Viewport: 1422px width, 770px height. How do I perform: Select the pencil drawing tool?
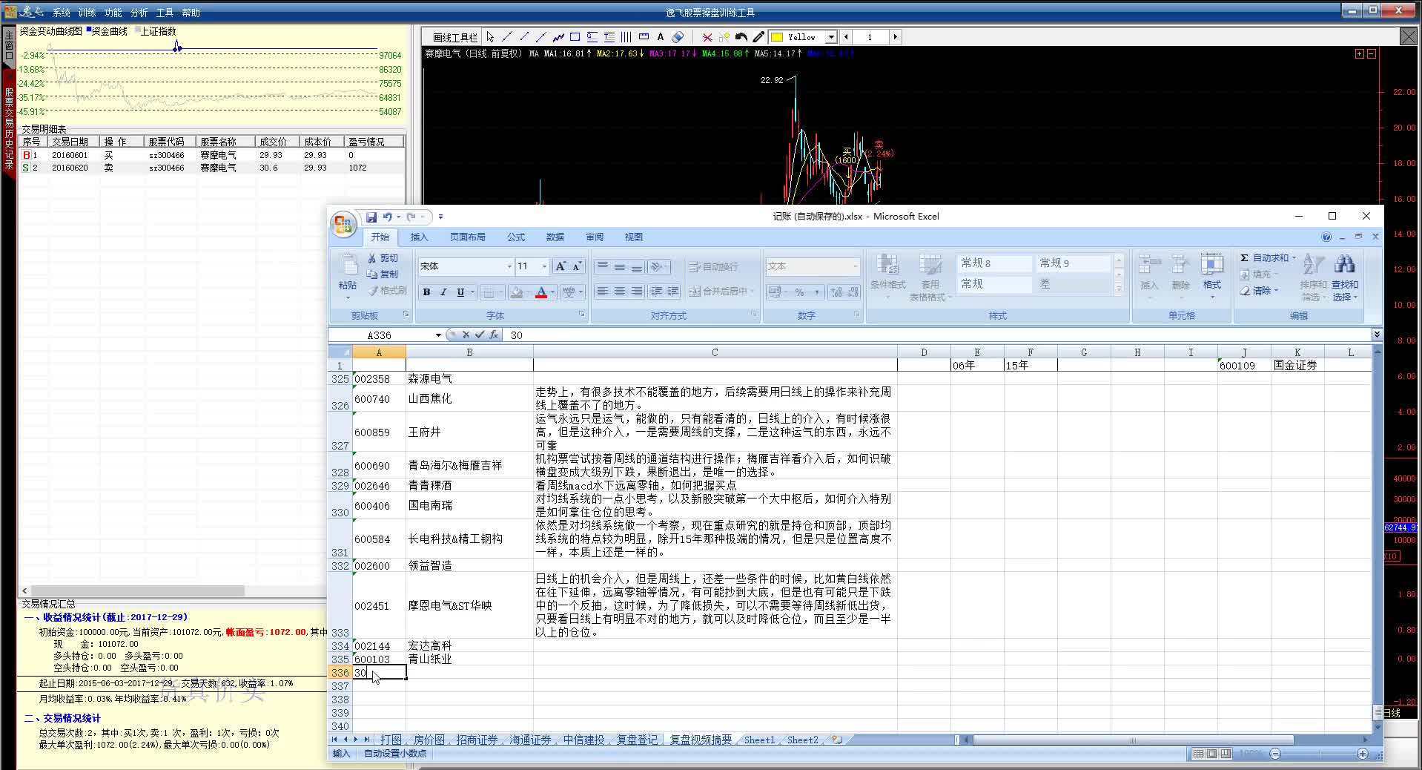758,37
